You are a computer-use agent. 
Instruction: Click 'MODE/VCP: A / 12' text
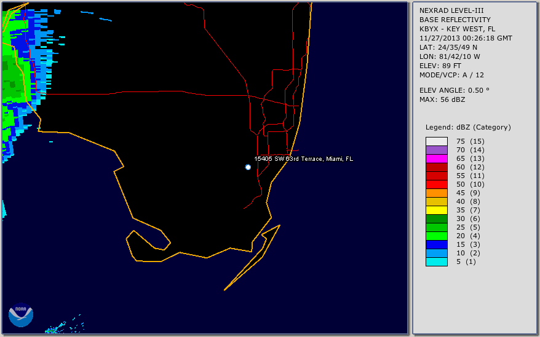point(451,75)
